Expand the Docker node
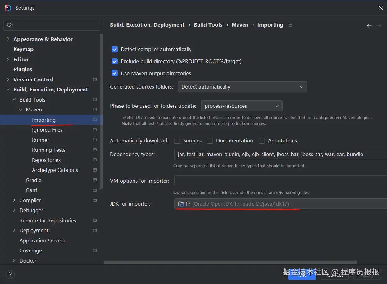387x284 pixels. click(x=14, y=261)
